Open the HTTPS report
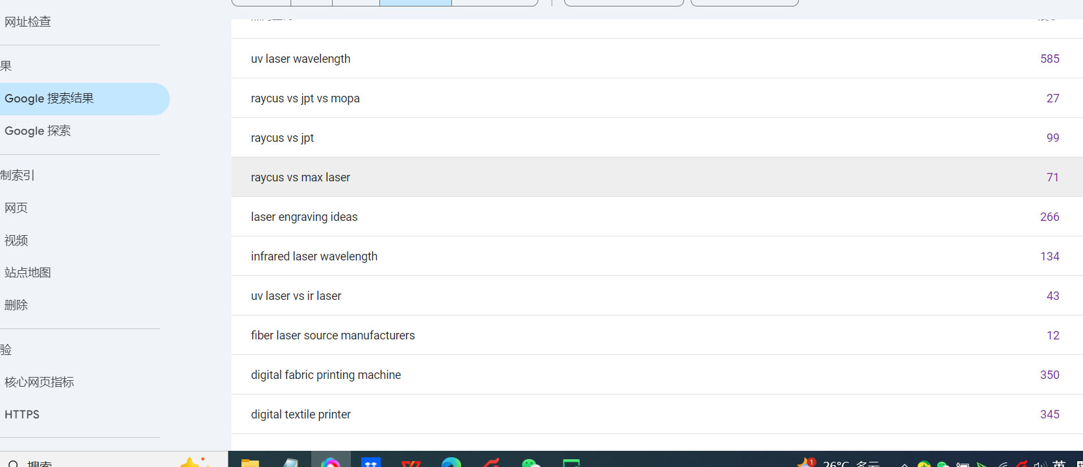The width and height of the screenshot is (1083, 467). click(22, 415)
